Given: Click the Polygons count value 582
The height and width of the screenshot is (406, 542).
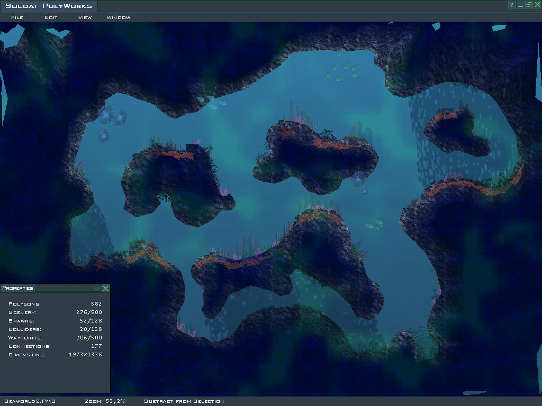Looking at the screenshot, I should (96, 304).
